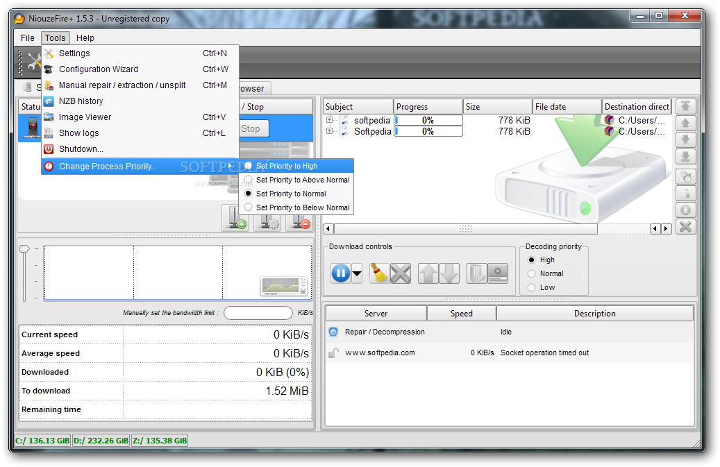Select Shutdown... from Tools menu
The width and height of the screenshot is (720, 467).
tap(140, 149)
